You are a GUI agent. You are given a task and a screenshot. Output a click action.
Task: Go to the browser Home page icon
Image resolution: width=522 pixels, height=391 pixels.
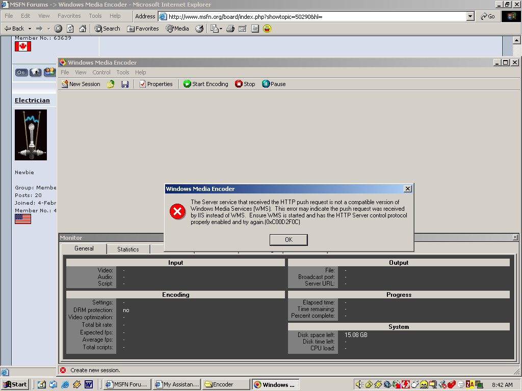click(83, 29)
